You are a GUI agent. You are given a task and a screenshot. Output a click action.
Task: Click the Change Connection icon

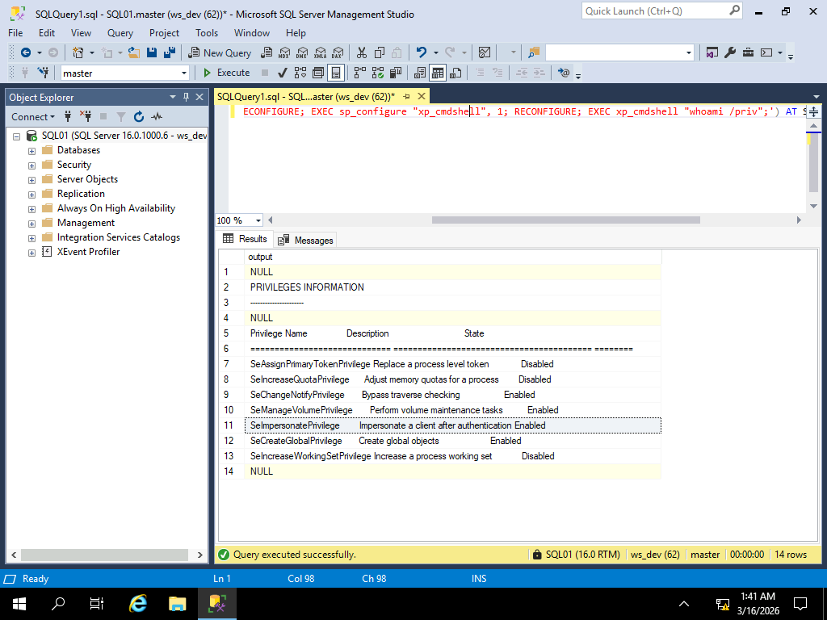43,73
